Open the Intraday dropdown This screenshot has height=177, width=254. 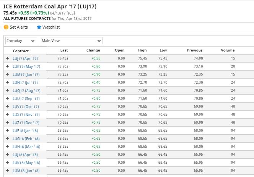[21, 40]
